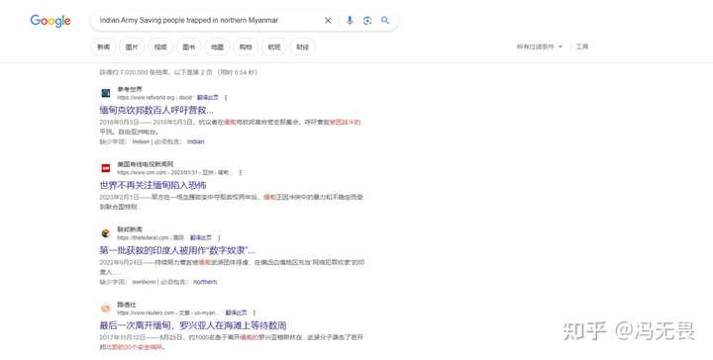Open result 世界不再关注缅甸陷入恐怖

click(x=153, y=185)
